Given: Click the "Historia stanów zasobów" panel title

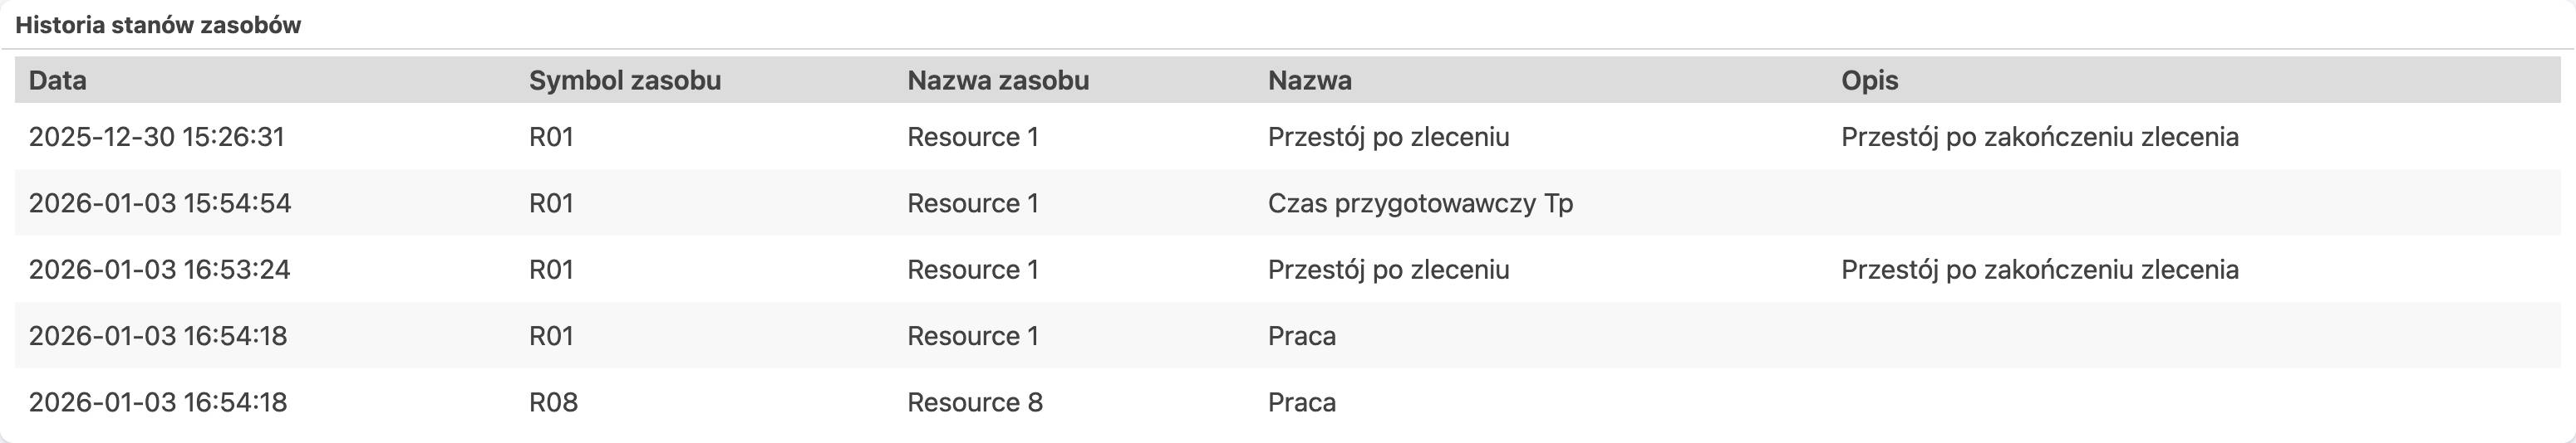Looking at the screenshot, I should tap(158, 26).
